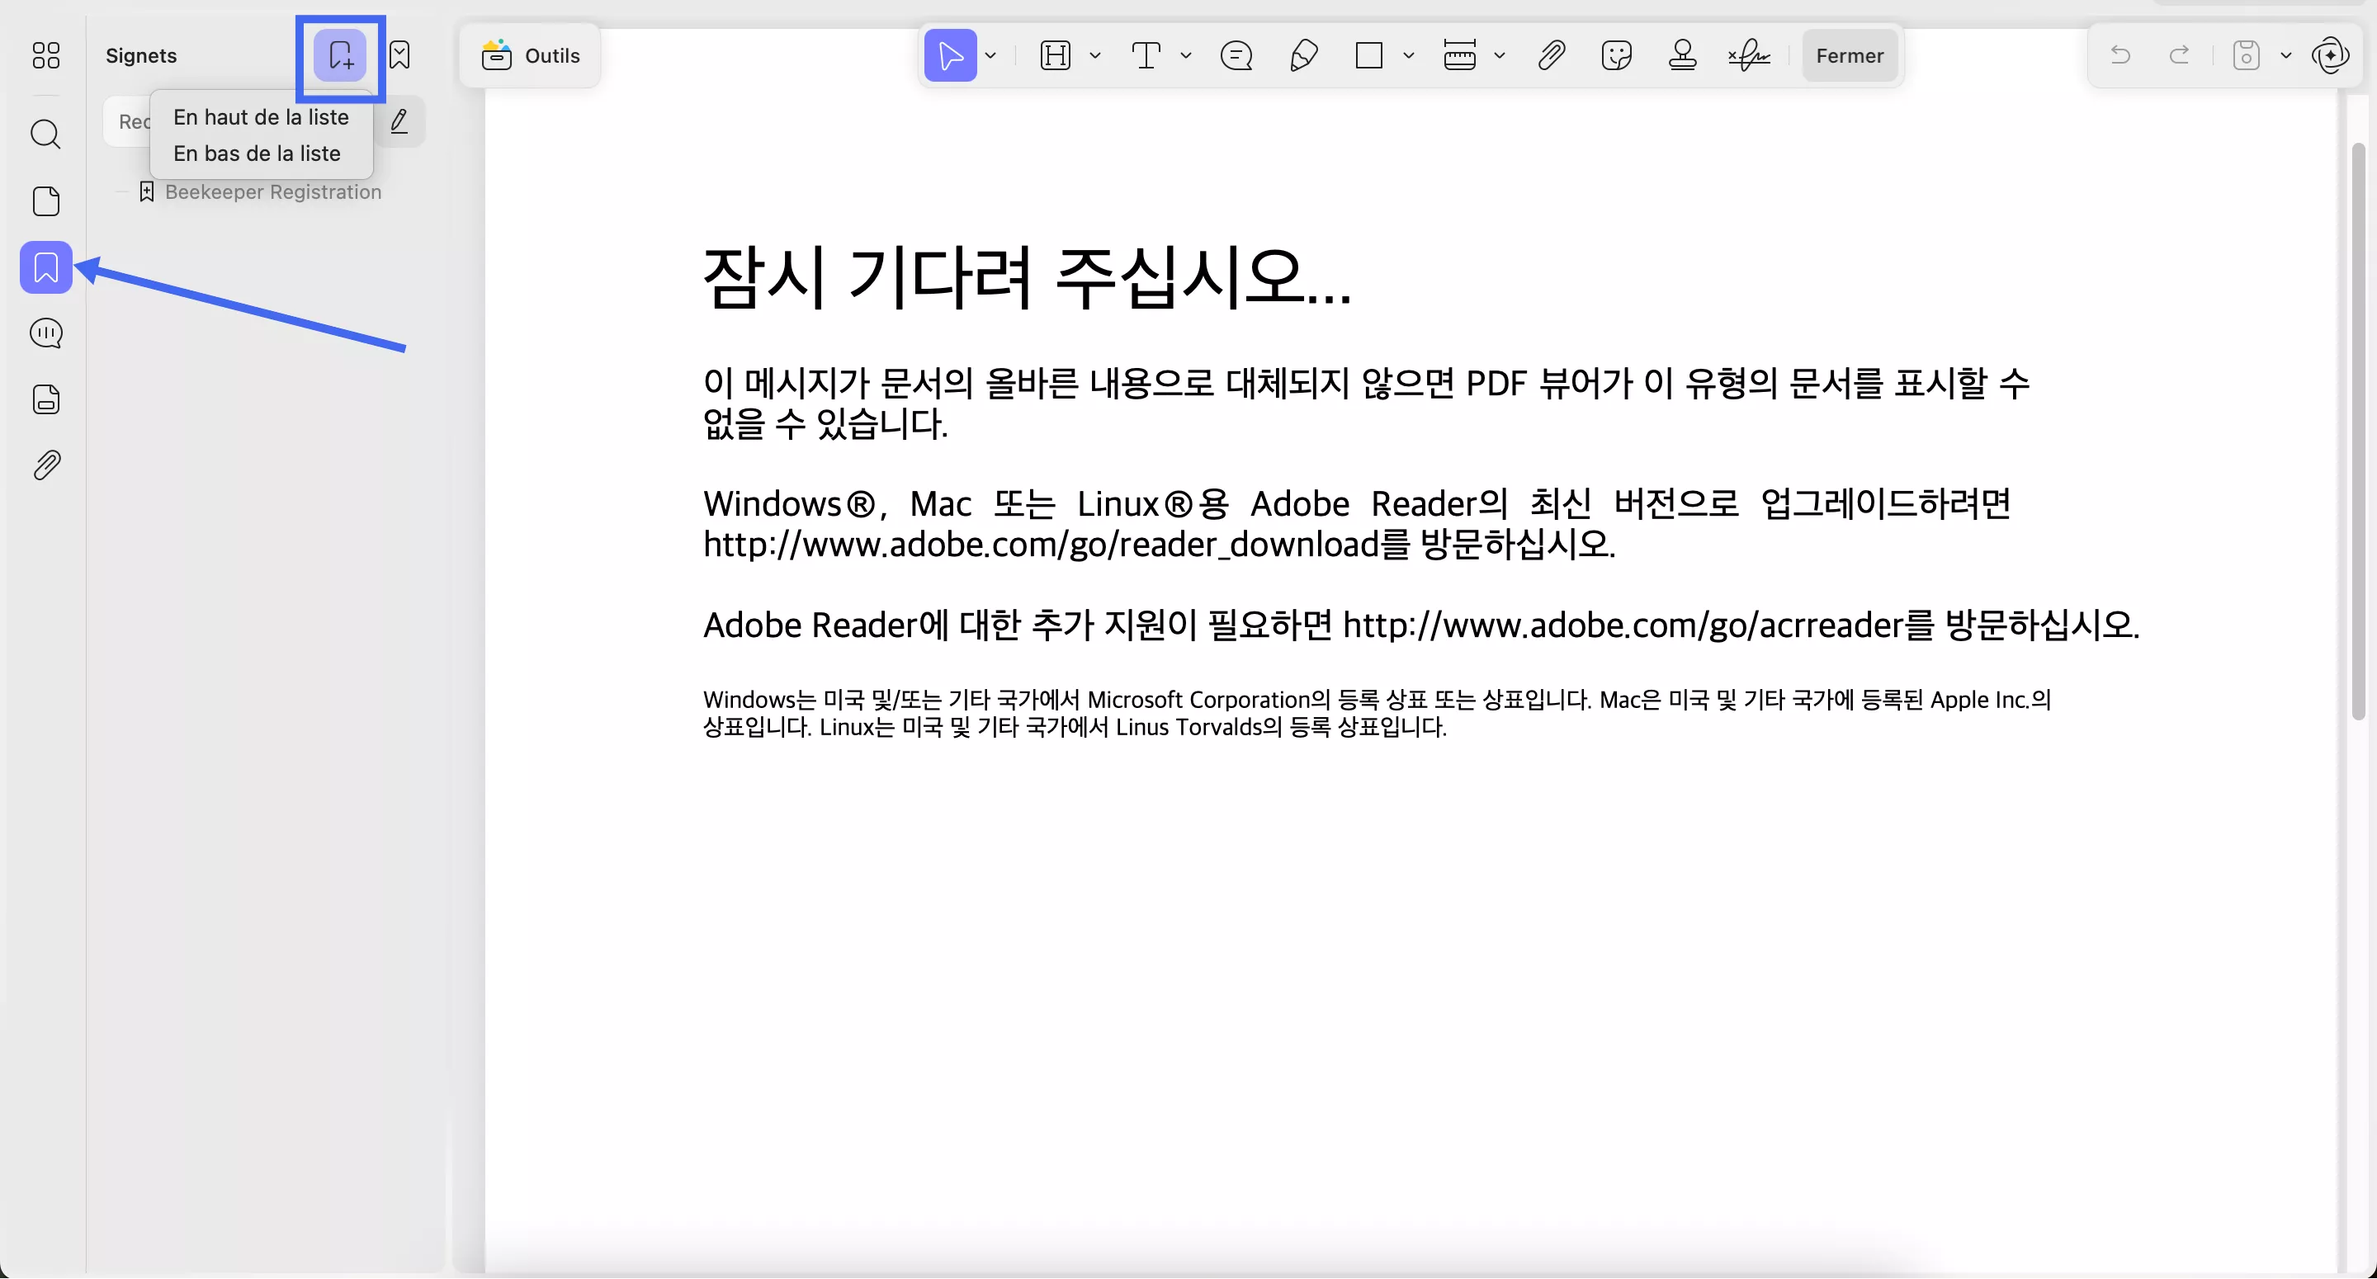Select the attach file paperclip tool

[x=1551, y=55]
